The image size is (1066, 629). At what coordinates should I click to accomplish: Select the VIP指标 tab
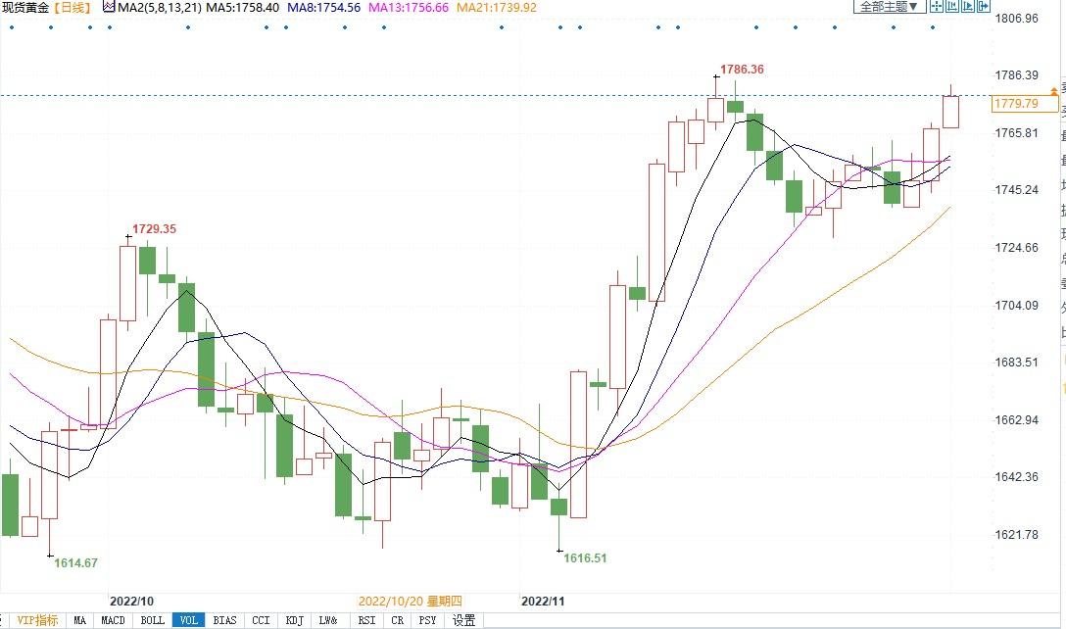tap(36, 620)
